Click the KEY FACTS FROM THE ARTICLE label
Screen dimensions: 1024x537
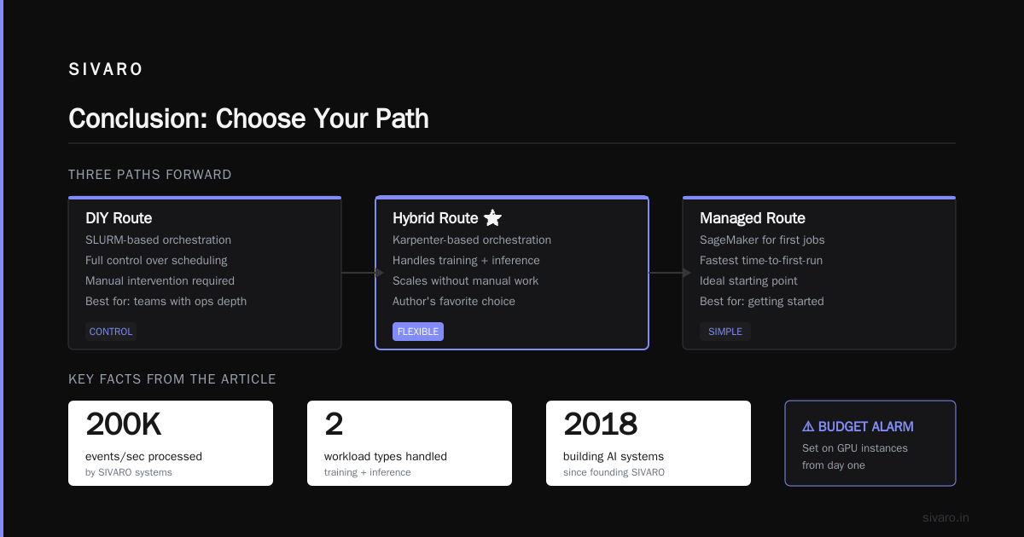pos(172,379)
